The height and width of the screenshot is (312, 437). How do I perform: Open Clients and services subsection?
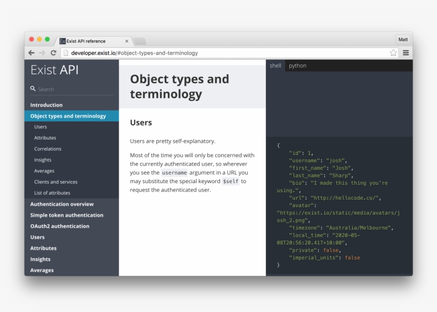point(71,182)
